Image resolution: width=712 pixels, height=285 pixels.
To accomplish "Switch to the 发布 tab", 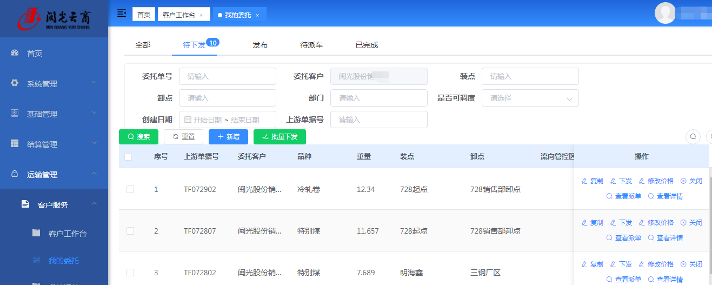I will [x=260, y=45].
